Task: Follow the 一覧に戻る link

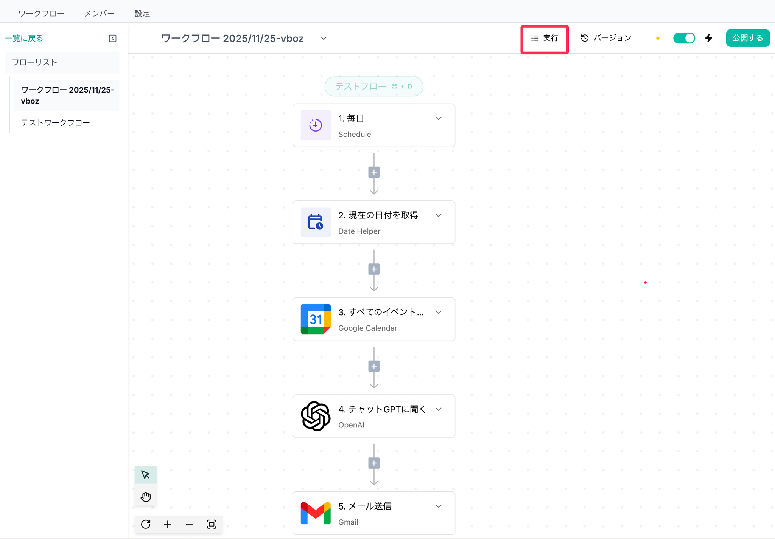Action: click(24, 38)
